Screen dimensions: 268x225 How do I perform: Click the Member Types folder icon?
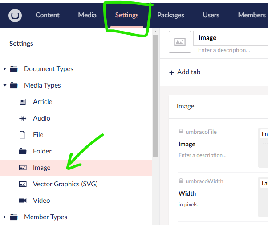(14, 217)
